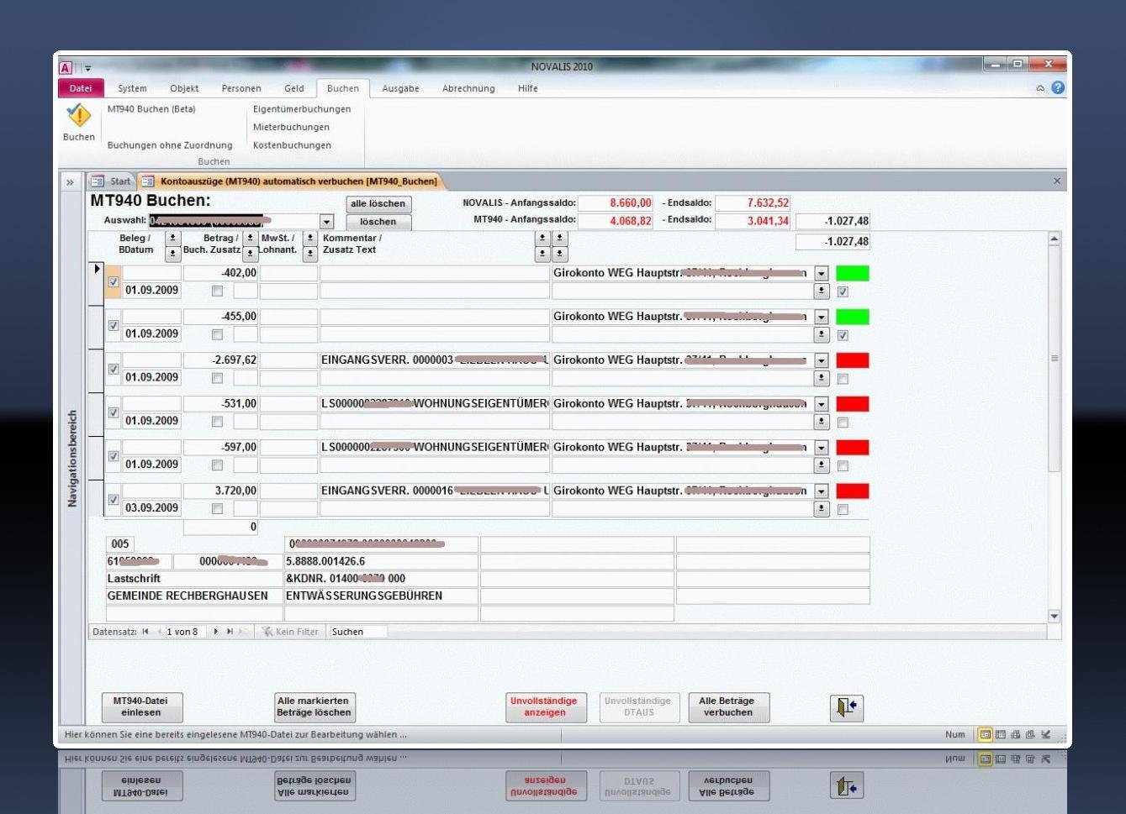Open Girokonto dropdown in the -455,00 row
This screenshot has height=814, width=1126.
pos(822,318)
